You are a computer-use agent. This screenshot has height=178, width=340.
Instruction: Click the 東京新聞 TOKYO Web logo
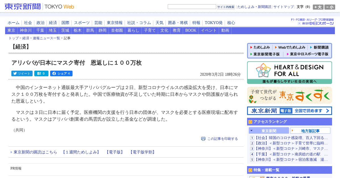tap(39, 6)
